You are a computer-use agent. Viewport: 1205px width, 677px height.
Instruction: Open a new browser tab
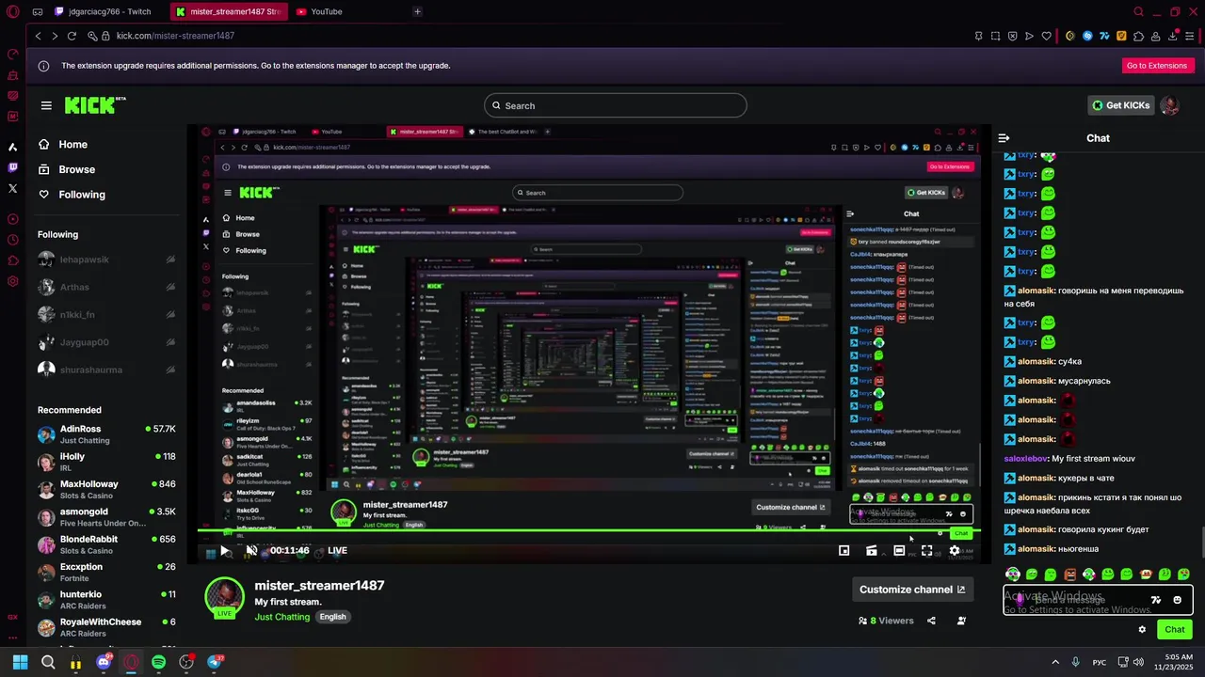tap(417, 12)
